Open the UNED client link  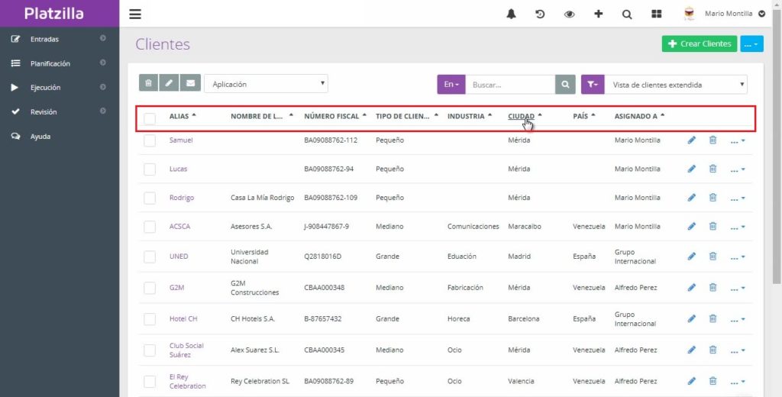(179, 257)
